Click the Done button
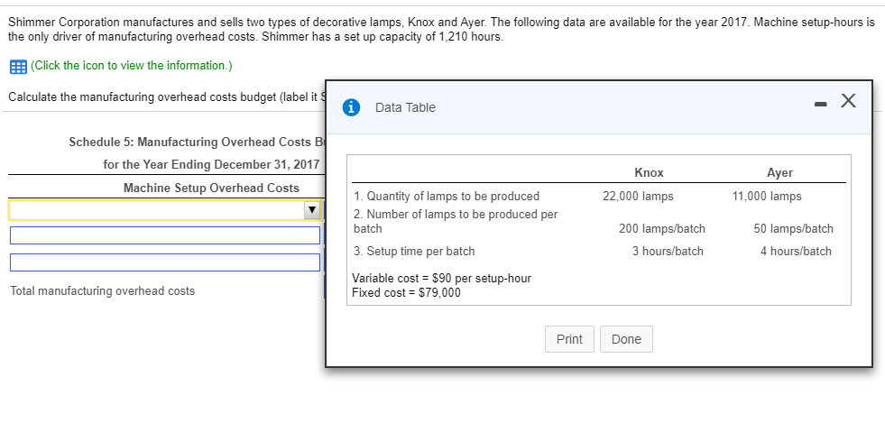This screenshot has width=885, height=423. (x=626, y=339)
